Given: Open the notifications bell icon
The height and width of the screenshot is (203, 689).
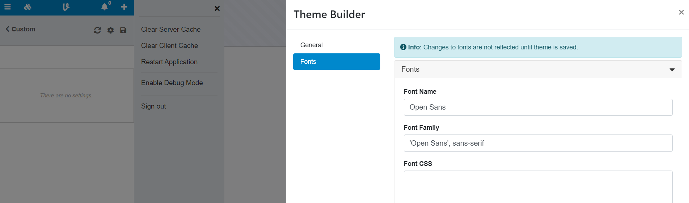Looking at the screenshot, I should pos(105,7).
